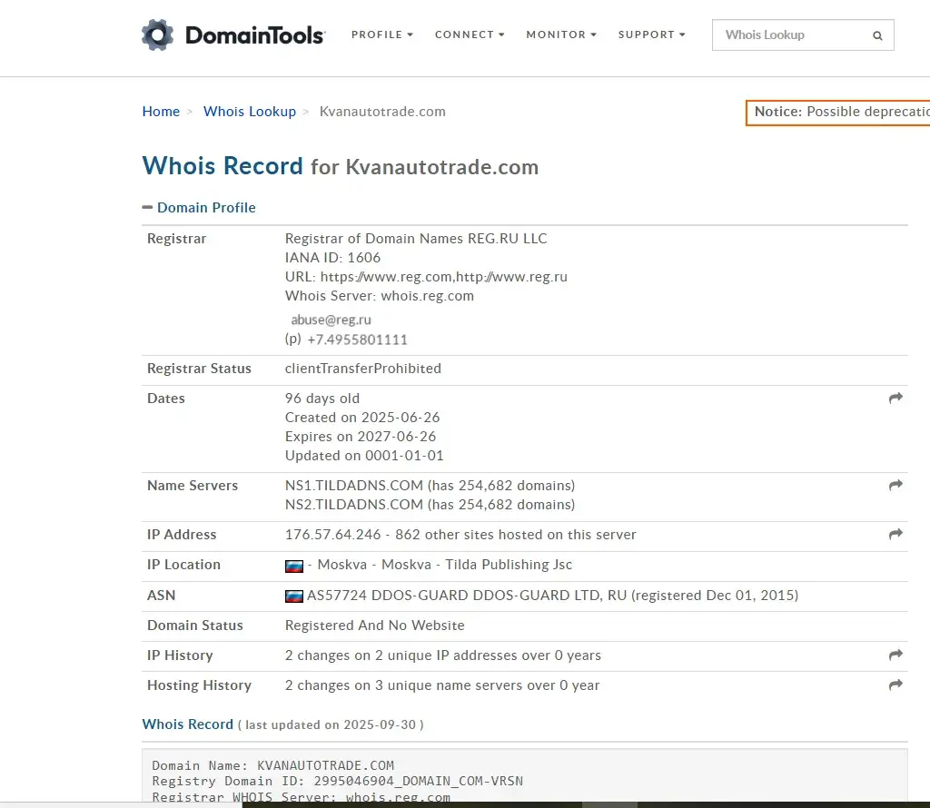The width and height of the screenshot is (930, 808).
Task: Click the registrar phone number +7.4955801111
Action: point(357,340)
